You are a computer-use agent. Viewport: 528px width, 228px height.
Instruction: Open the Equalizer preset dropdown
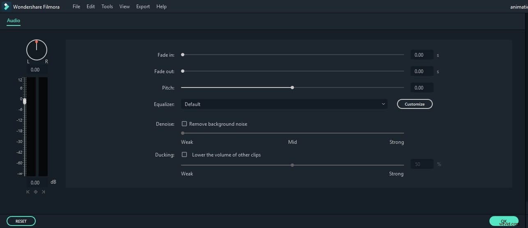click(284, 104)
